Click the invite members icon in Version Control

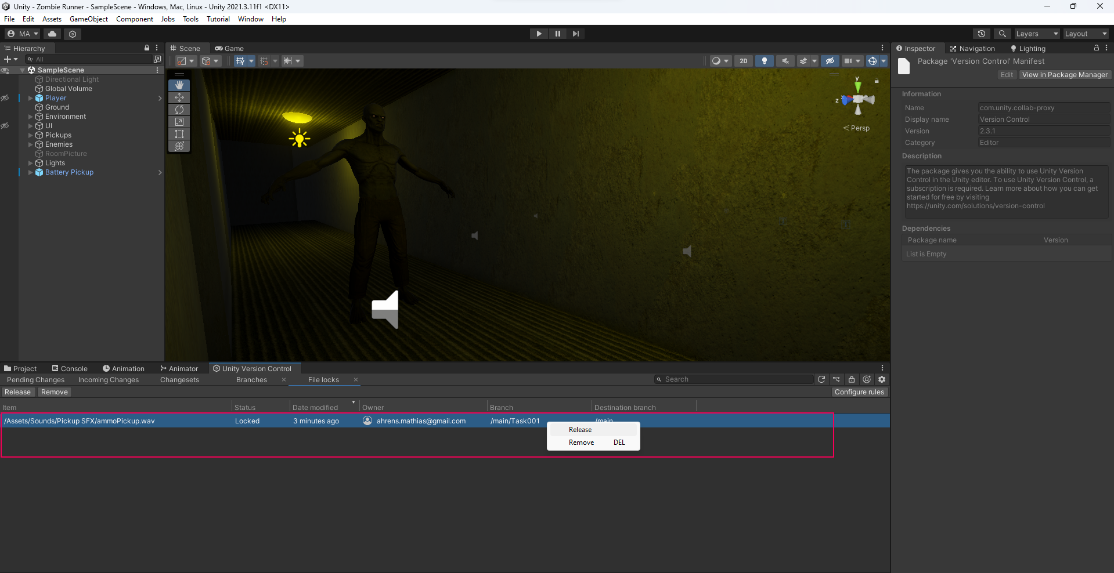867,379
